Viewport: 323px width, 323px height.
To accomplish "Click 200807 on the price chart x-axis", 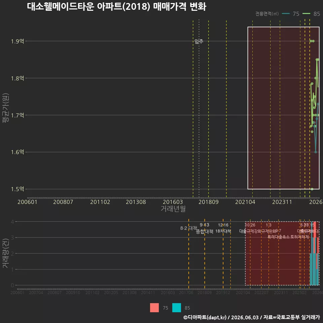I will (x=63, y=202).
